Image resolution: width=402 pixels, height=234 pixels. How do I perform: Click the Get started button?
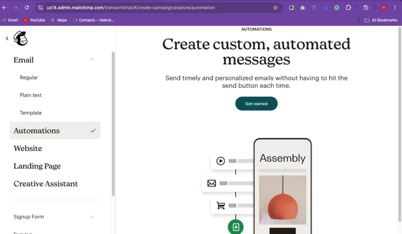tap(256, 103)
